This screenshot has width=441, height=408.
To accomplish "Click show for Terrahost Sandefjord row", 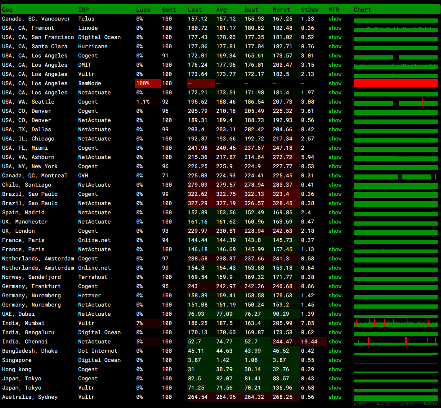I will (335, 277).
